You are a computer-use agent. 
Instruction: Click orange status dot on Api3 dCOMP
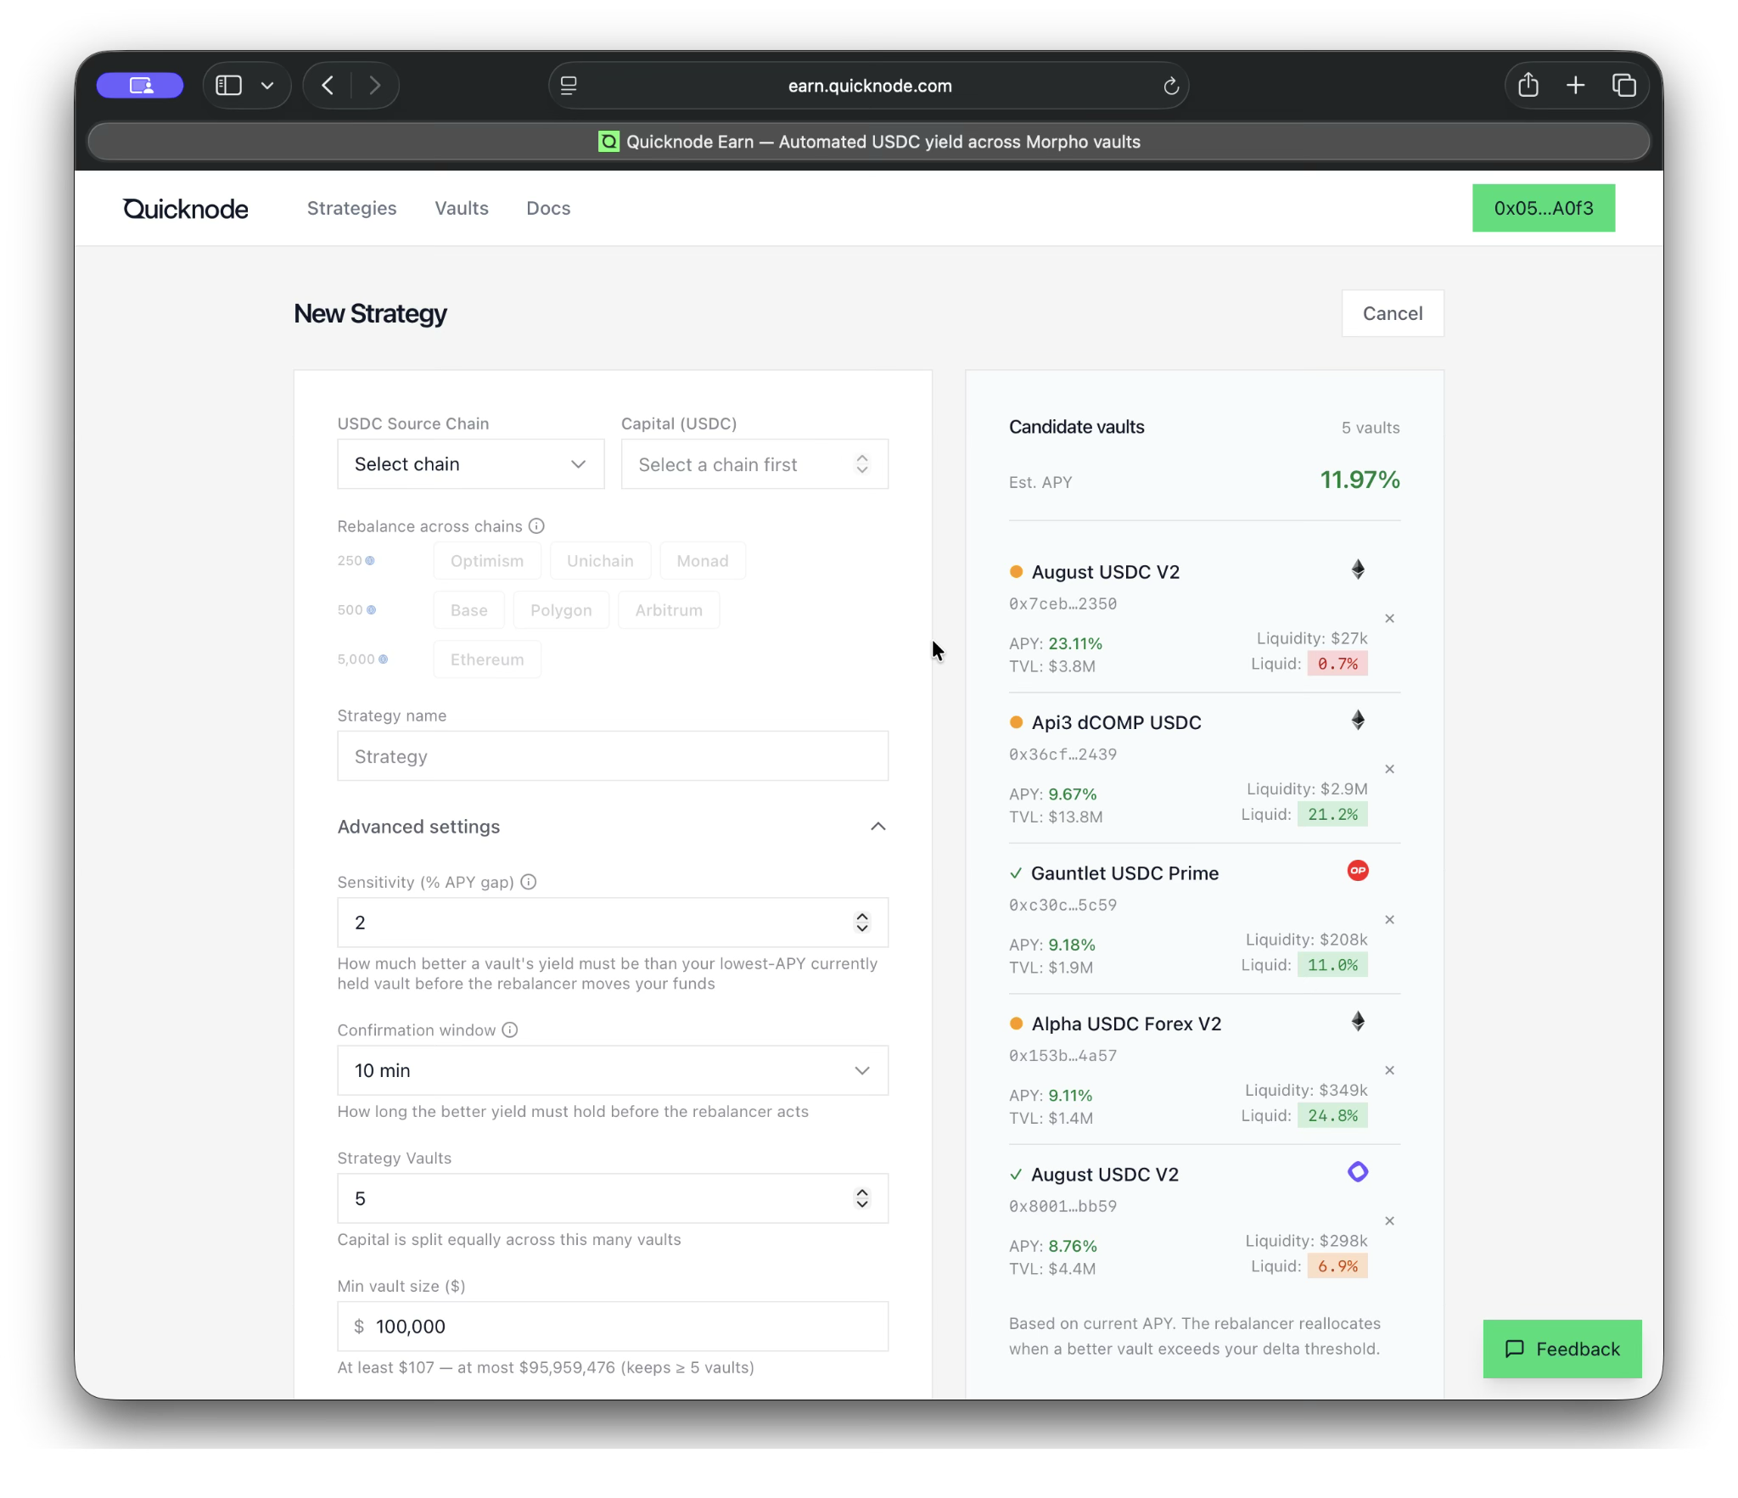pos(1016,722)
